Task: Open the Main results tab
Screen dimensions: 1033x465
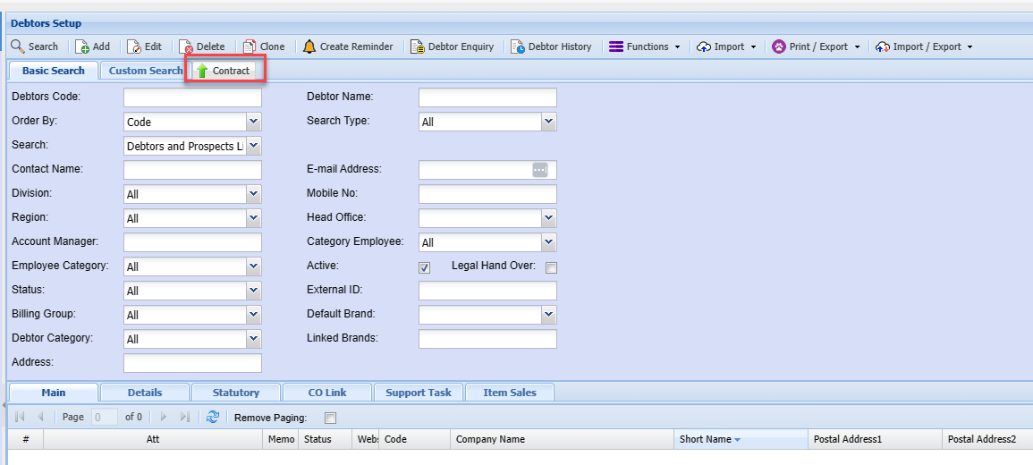Action: click(x=54, y=393)
